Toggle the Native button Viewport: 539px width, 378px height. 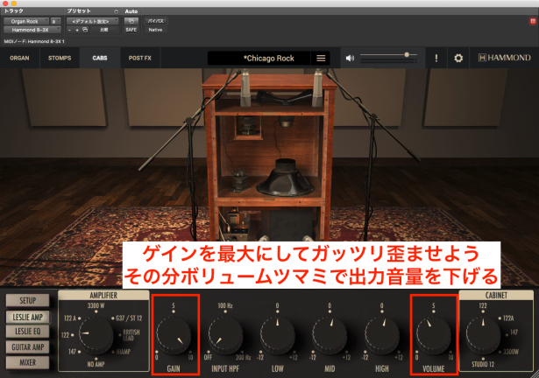pyautogui.click(x=155, y=29)
